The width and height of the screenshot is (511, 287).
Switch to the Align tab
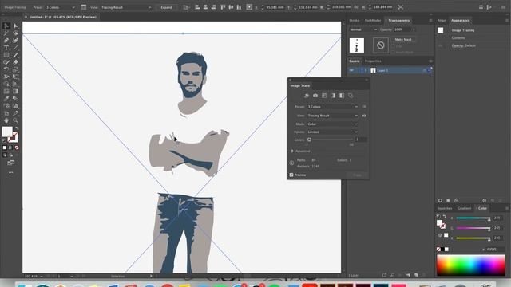coord(442,21)
